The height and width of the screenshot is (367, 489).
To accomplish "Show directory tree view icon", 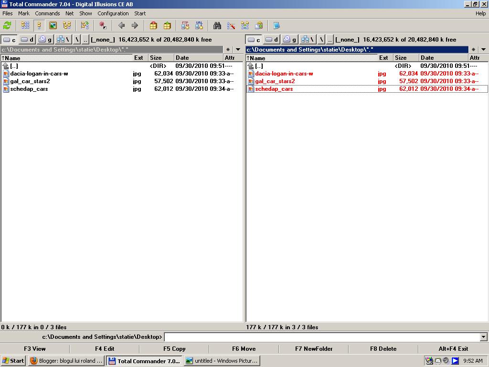I will click(67, 25).
